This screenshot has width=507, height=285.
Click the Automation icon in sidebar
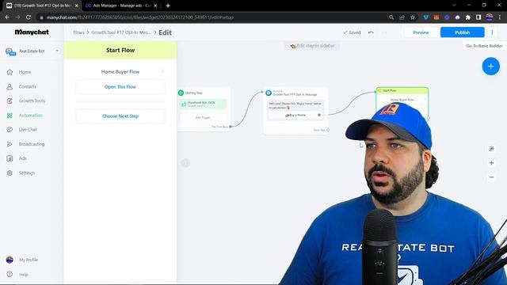[10, 116]
